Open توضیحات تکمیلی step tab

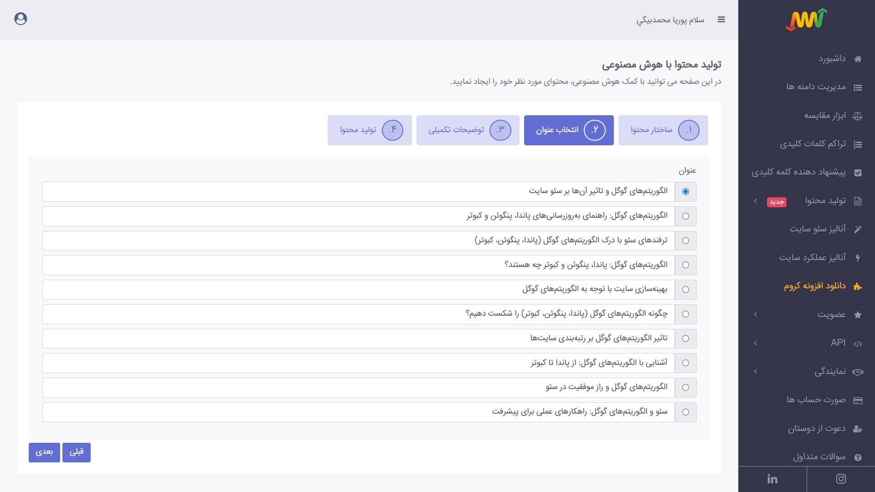468,130
